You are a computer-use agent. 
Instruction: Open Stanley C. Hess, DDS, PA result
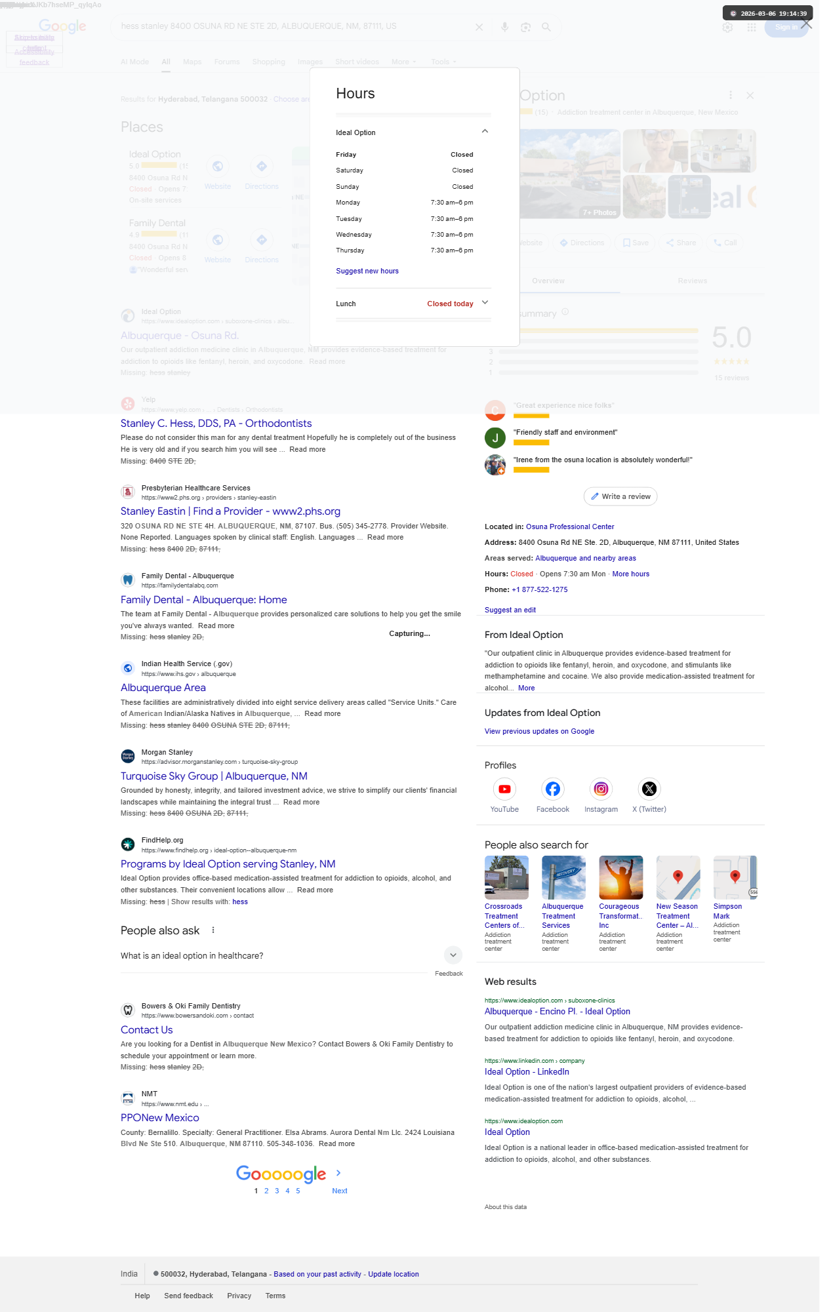click(x=216, y=424)
